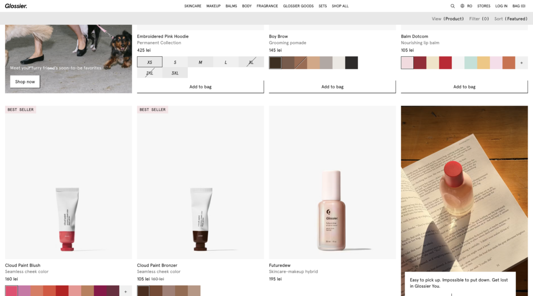Open the Futuredew product title
The height and width of the screenshot is (296, 533).
[280, 265]
